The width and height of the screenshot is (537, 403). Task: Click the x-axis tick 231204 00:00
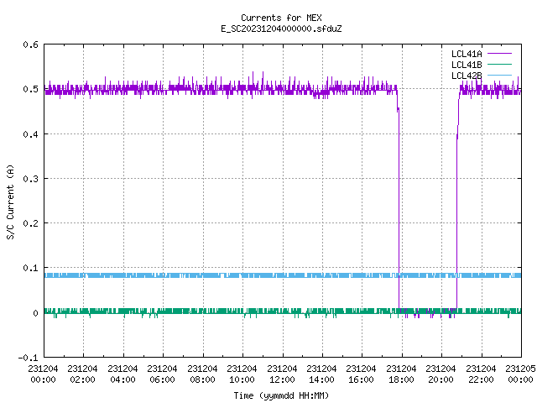pyautogui.click(x=43, y=374)
